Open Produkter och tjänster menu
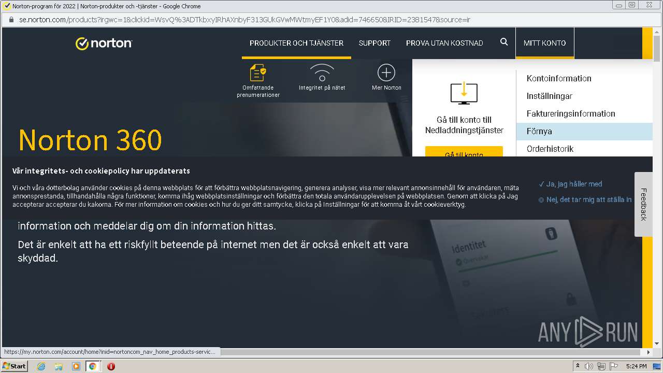 click(296, 43)
